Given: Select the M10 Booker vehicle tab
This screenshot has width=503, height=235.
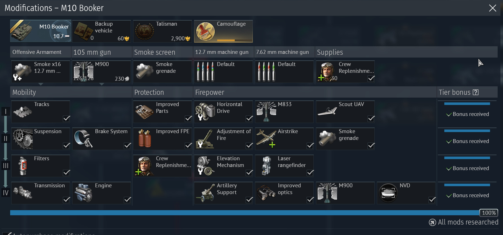Looking at the screenshot, I should (41, 31).
